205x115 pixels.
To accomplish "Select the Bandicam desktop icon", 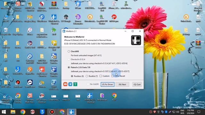I will (x=18, y=84).
